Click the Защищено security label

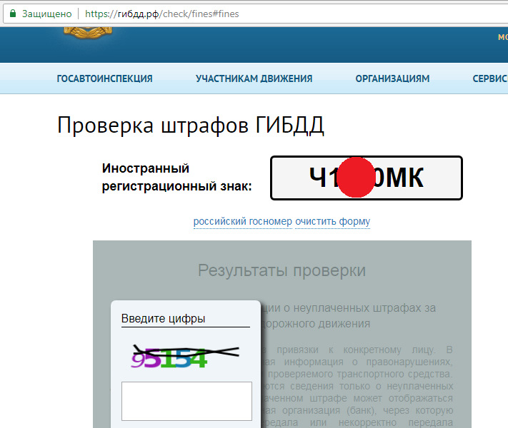click(x=46, y=14)
